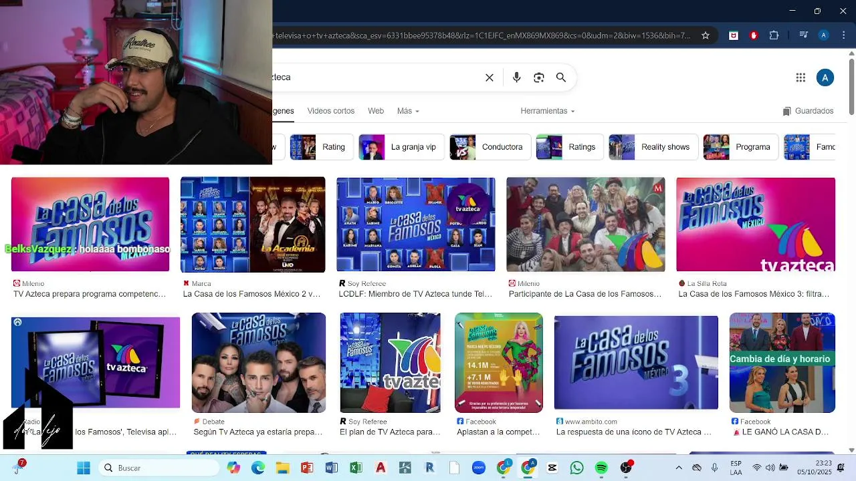Screen dimensions: 856x481
Task: Open the Chrome profile avatar in toolbar
Action: point(824,35)
